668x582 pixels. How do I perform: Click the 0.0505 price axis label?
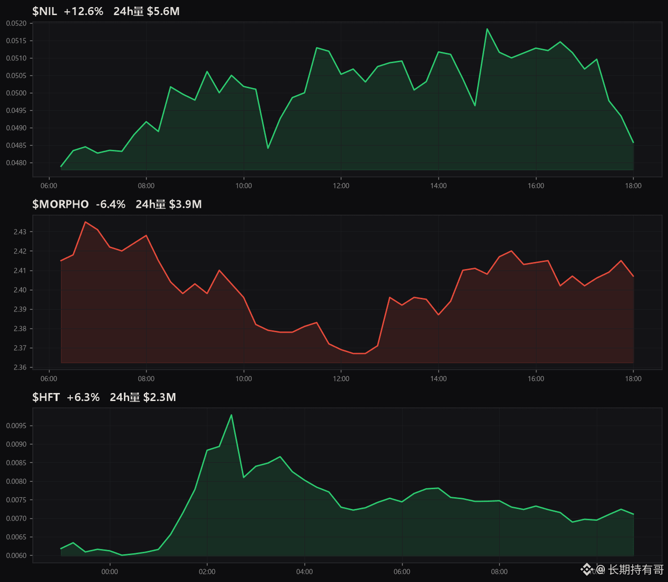(16, 76)
